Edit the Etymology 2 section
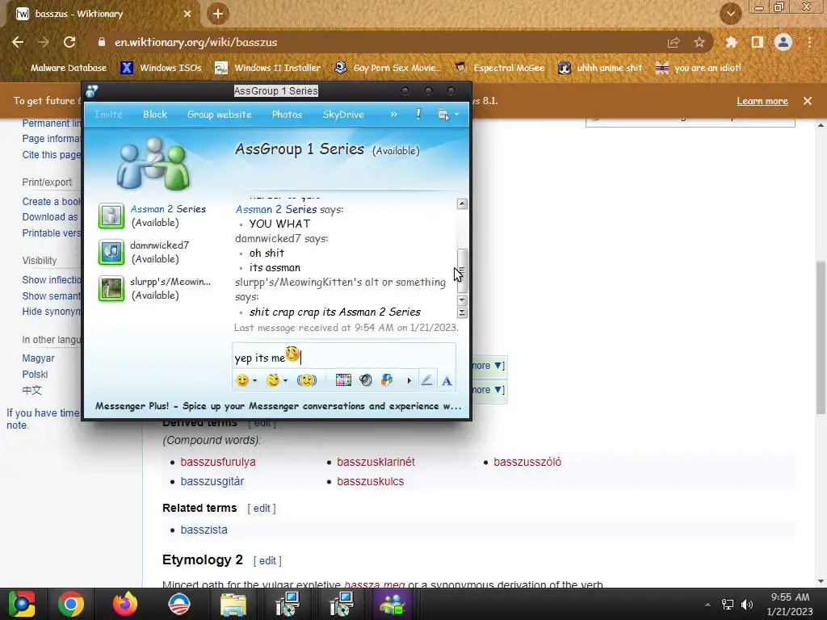Viewport: 827px width, 620px height. [x=267, y=560]
